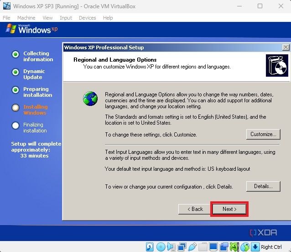The image size is (291, 252).
Task: Select the Finalizing installation step indicator
Action: click(x=16, y=125)
